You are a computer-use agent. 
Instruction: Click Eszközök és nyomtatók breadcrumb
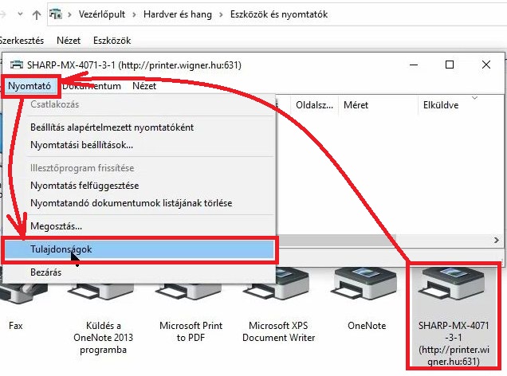279,14
